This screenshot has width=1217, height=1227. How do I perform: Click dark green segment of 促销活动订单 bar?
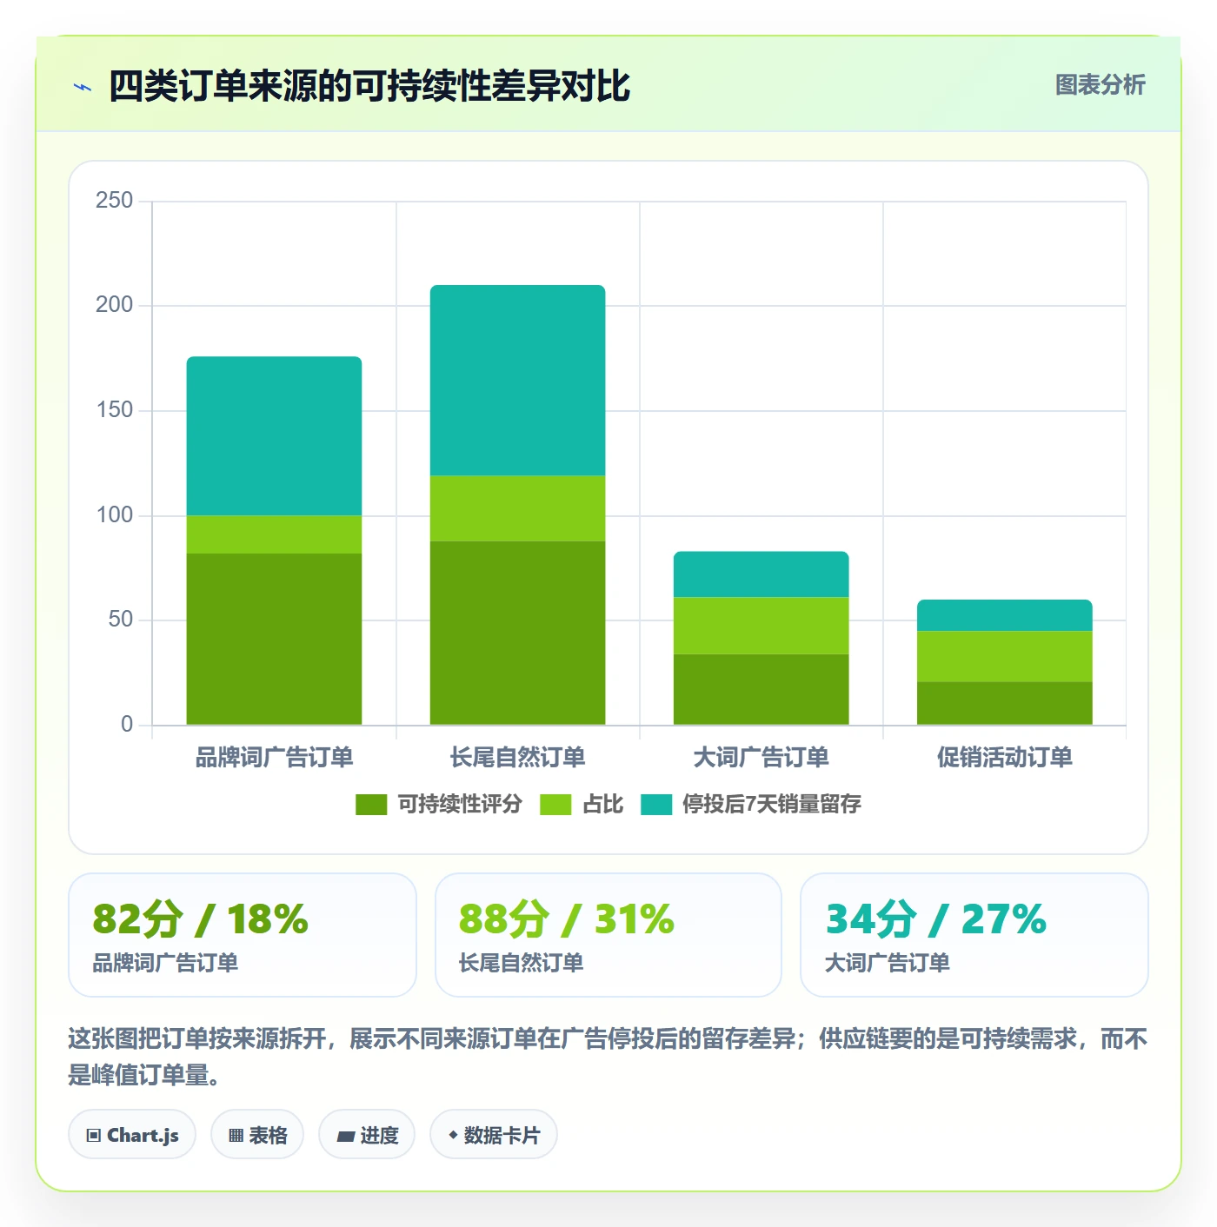pos(1005,704)
